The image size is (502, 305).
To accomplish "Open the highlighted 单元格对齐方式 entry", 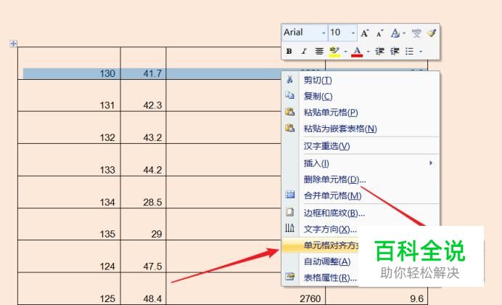I will 320,245.
